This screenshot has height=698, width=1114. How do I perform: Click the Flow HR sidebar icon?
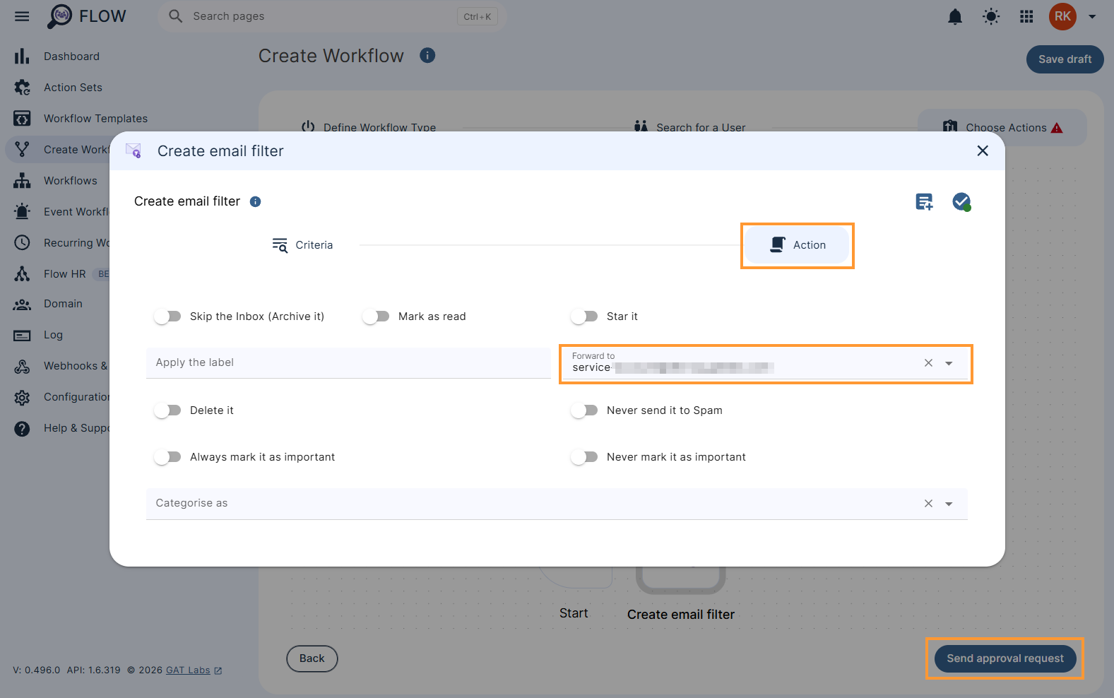coord(22,274)
